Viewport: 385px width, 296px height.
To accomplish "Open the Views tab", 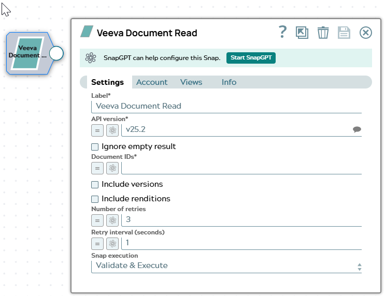I will pyautogui.click(x=191, y=82).
